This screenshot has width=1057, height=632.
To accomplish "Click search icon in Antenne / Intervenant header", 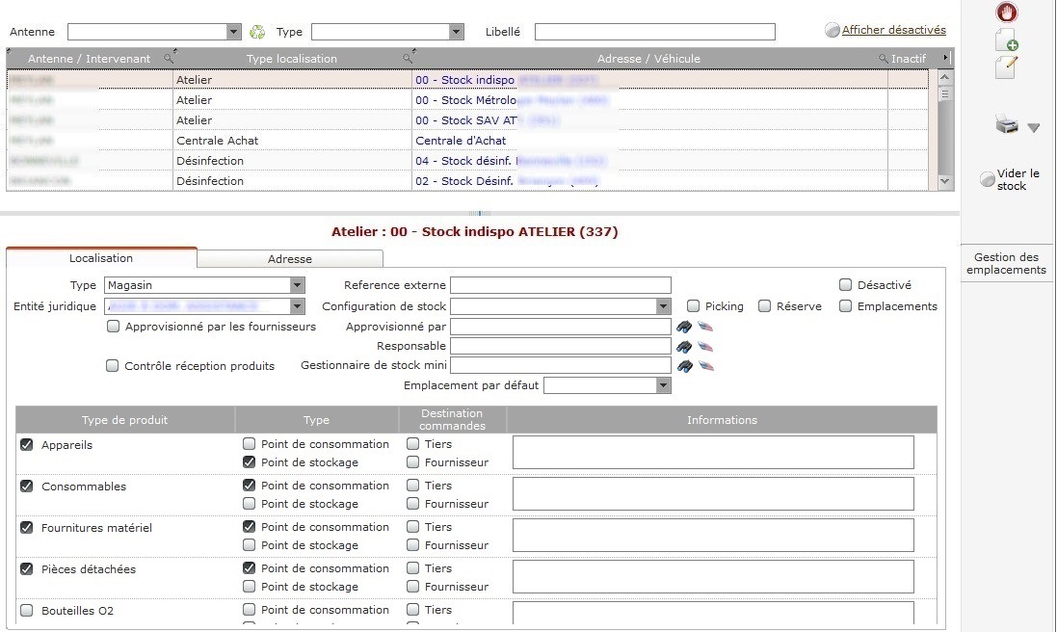I will click(x=169, y=59).
